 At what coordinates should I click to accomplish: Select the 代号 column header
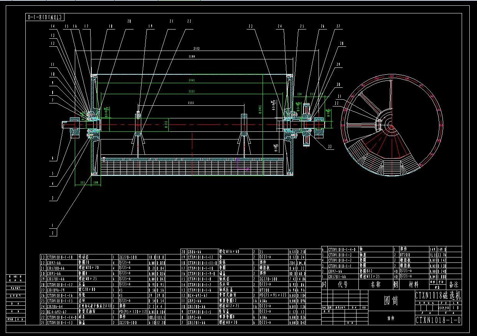coord(342,285)
